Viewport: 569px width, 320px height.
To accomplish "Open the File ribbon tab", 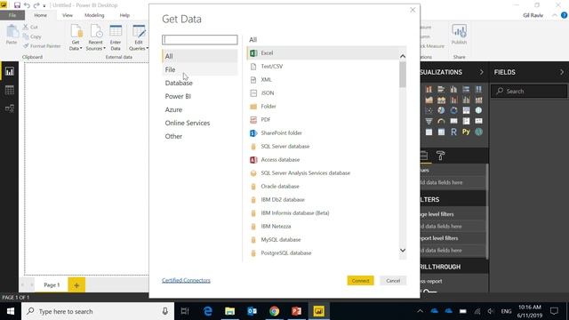I will tap(12, 15).
